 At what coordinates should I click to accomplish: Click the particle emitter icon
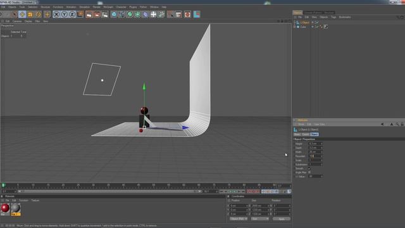[x=161, y=15]
